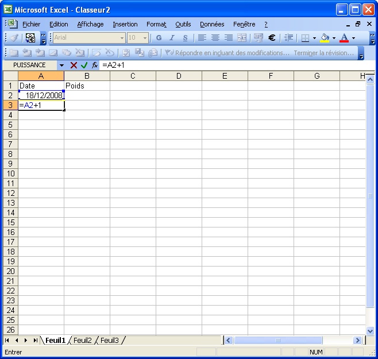Switch to Feuil2 sheet tab
Image resolution: width=378 pixels, height=359 pixels.
83,341
